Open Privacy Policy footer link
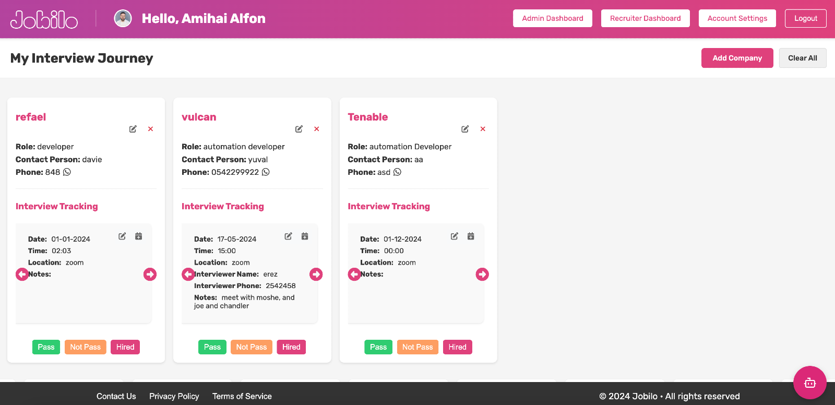Screen dimensions: 835x405 [x=174, y=396]
